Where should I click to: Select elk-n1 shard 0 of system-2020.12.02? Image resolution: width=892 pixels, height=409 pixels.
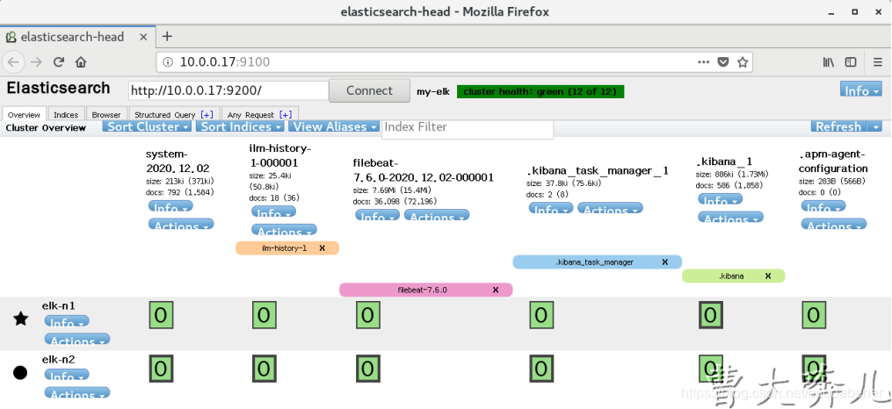(161, 315)
